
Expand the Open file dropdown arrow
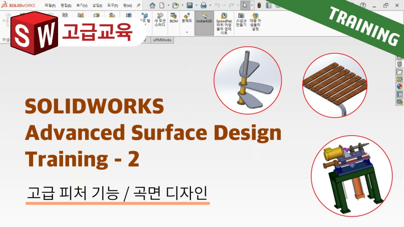[x=182, y=5]
